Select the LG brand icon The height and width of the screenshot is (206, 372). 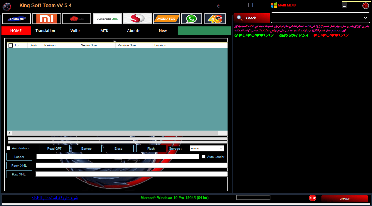tap(77, 19)
